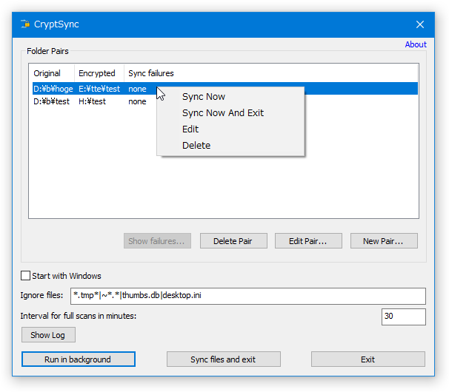Click none sync failures for D:¥b¥hoge
Screen dimensions: 449x392
point(137,89)
